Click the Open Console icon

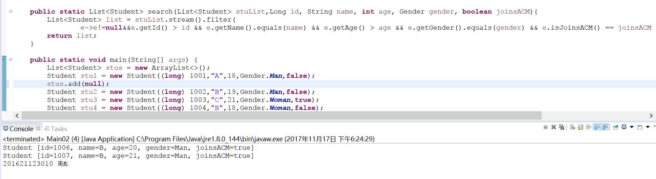point(640,127)
